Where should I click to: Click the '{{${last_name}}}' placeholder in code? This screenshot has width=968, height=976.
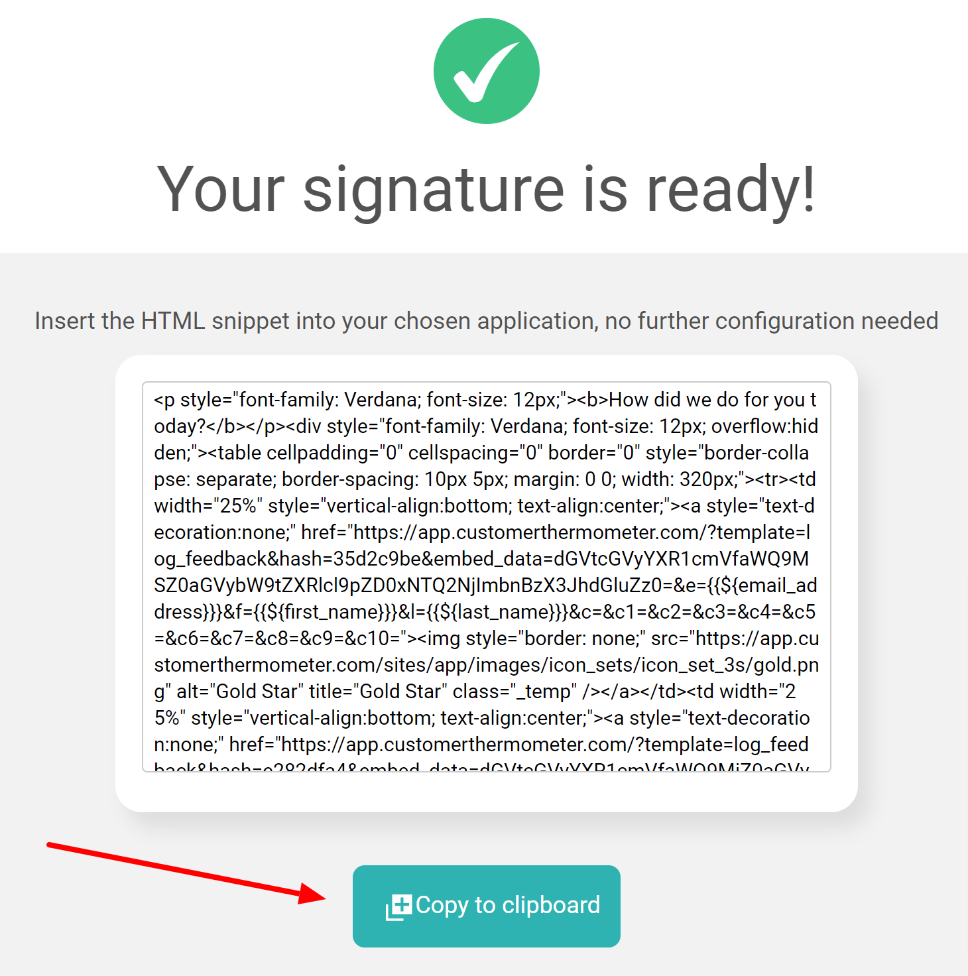[x=497, y=612]
